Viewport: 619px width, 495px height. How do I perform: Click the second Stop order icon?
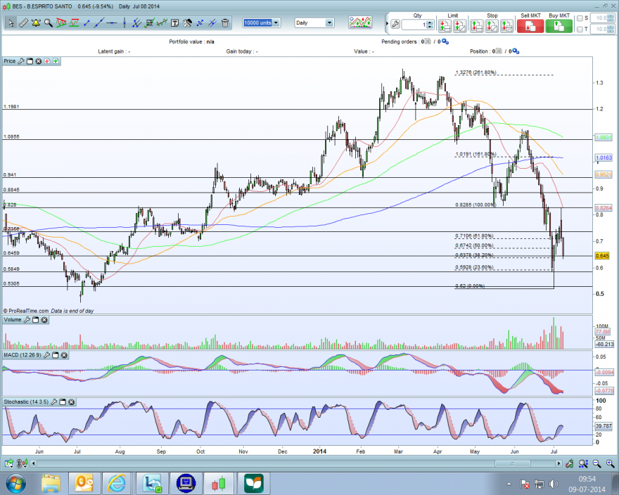[492, 26]
